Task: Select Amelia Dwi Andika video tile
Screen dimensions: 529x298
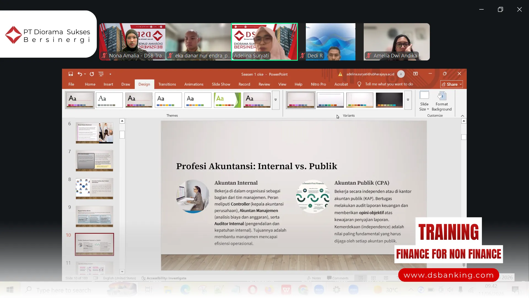Action: (x=396, y=42)
